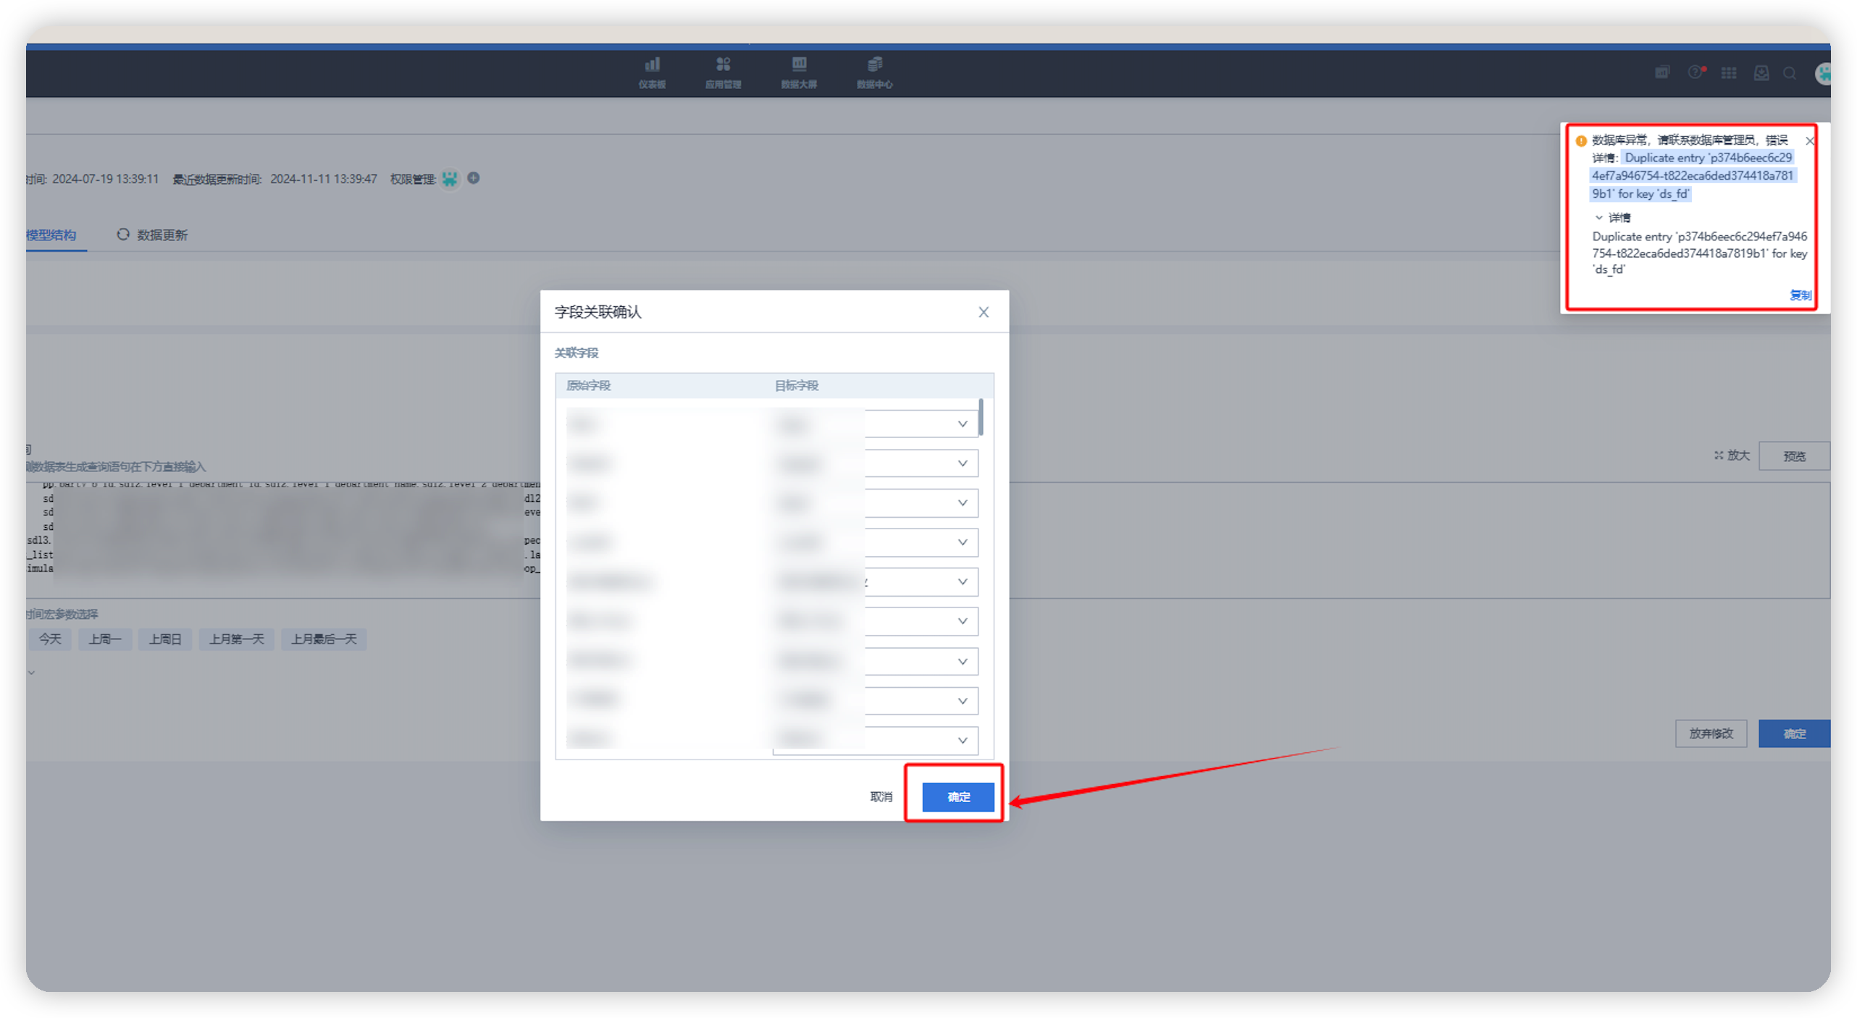Click the 放弃修改 button
The height and width of the screenshot is (1018, 1857).
1710,733
